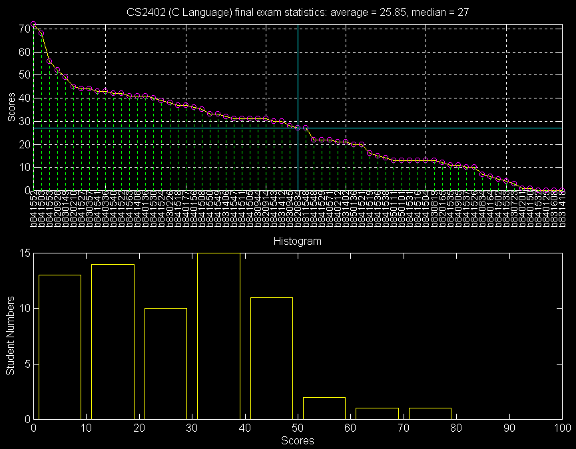Click the cyan horizontal median line

tap(433, 128)
